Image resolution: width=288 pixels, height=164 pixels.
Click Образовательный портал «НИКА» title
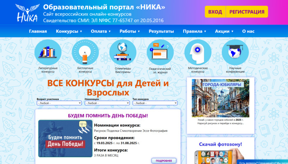pyautogui.click(x=104, y=7)
